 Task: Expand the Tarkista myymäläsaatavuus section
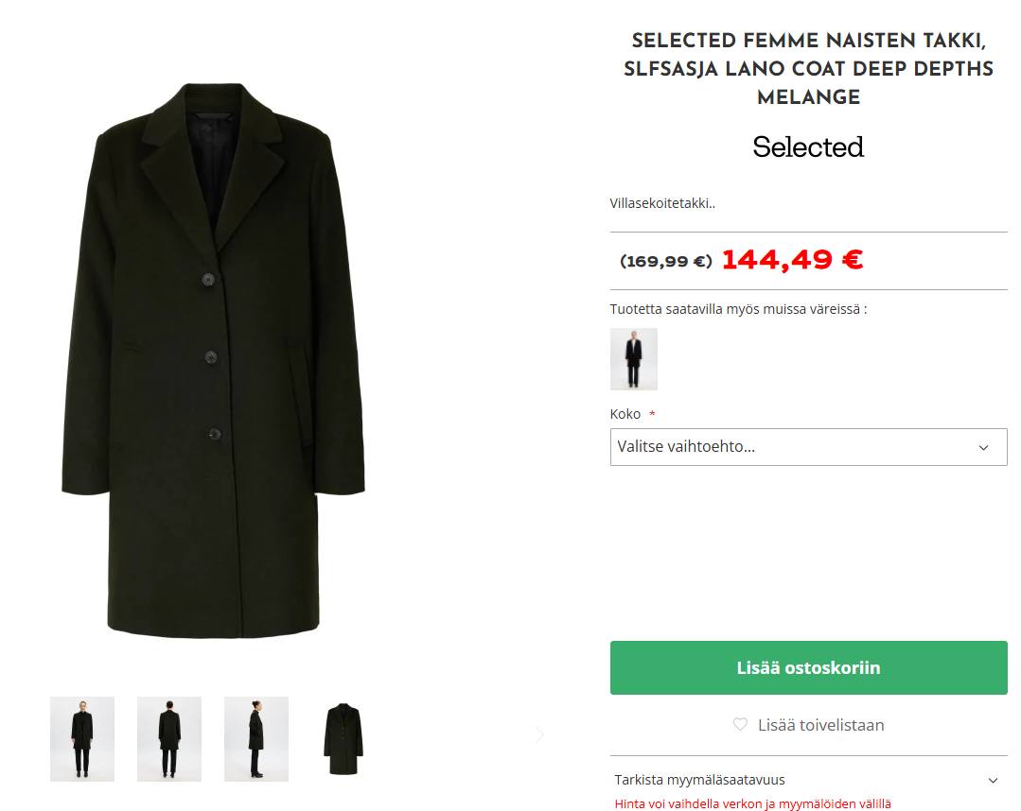coord(700,780)
